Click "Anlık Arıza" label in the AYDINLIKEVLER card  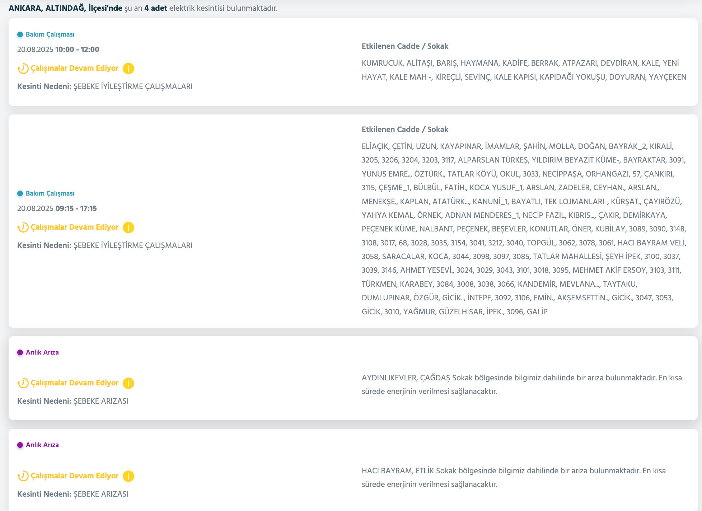coord(42,352)
